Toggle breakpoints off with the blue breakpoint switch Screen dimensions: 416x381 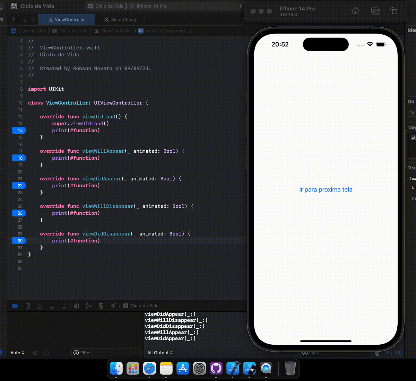(x=15, y=306)
